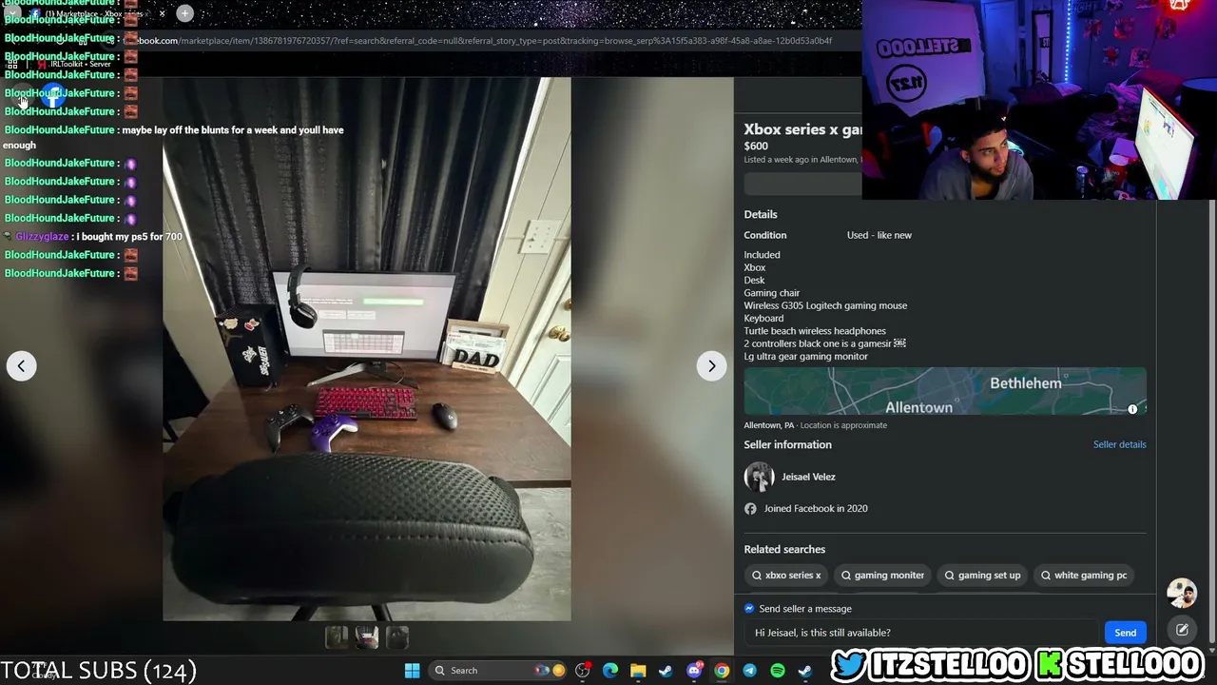Open the IRLToolkit Server bookmark
The height and width of the screenshot is (685, 1217).
74,64
